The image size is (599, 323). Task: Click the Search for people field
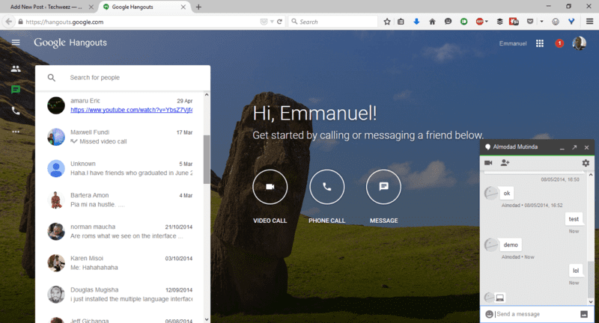[123, 78]
